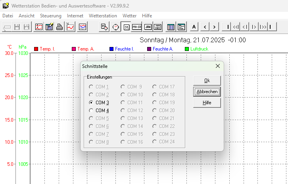Click the 1030 hPa axis value
Screen dimensions: 288x184
23,53
